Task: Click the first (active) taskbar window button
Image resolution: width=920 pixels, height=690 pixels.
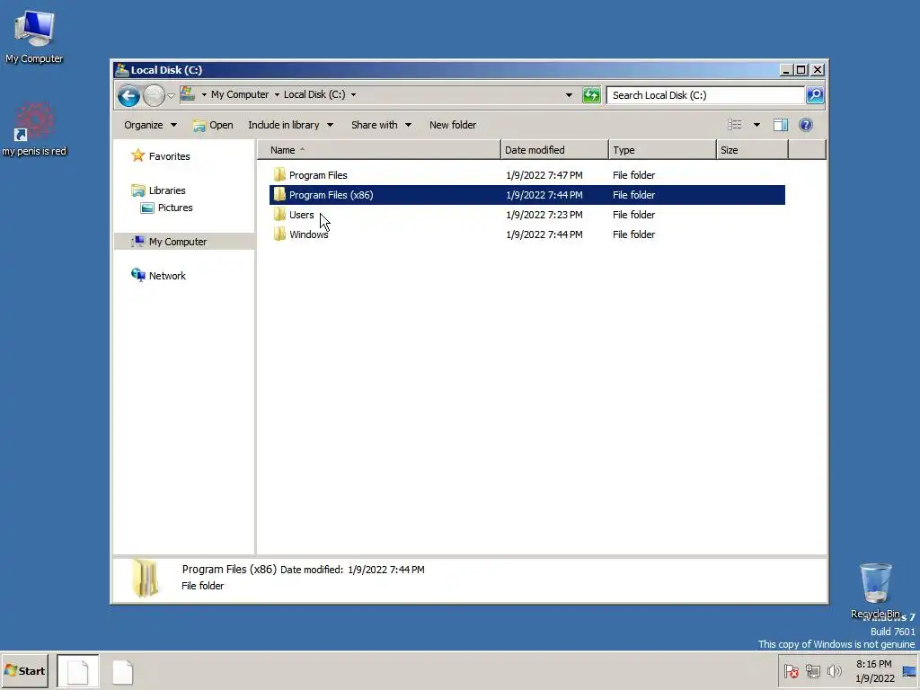Action: point(78,671)
